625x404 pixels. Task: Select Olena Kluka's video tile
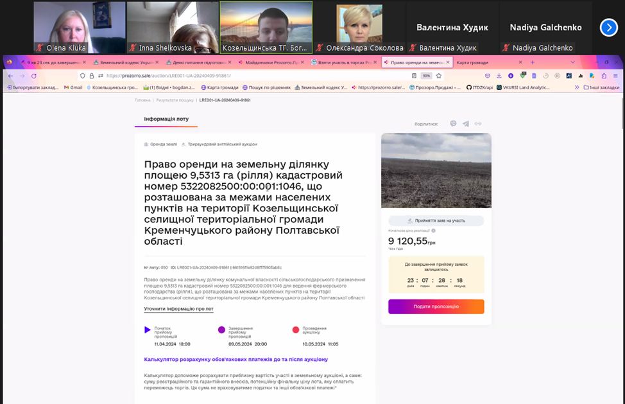point(80,28)
